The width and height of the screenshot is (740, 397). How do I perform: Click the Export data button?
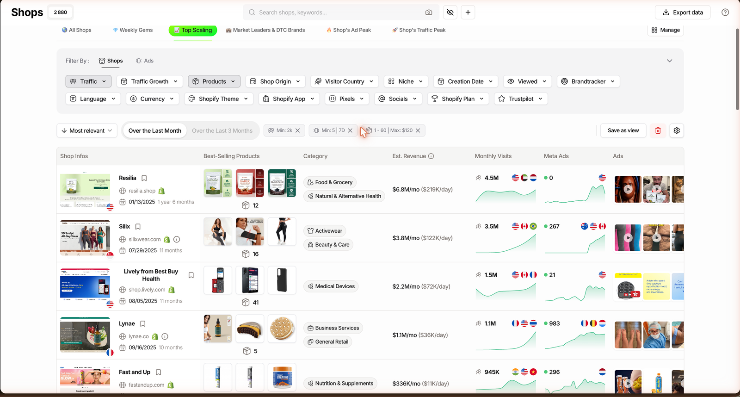(x=683, y=12)
